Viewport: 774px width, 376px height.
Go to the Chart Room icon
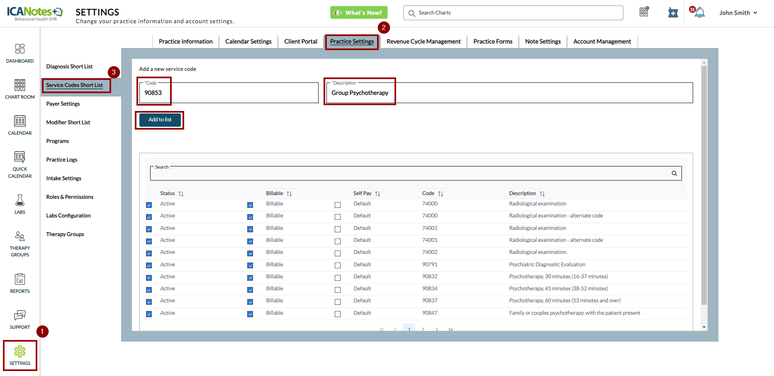pyautogui.click(x=20, y=85)
